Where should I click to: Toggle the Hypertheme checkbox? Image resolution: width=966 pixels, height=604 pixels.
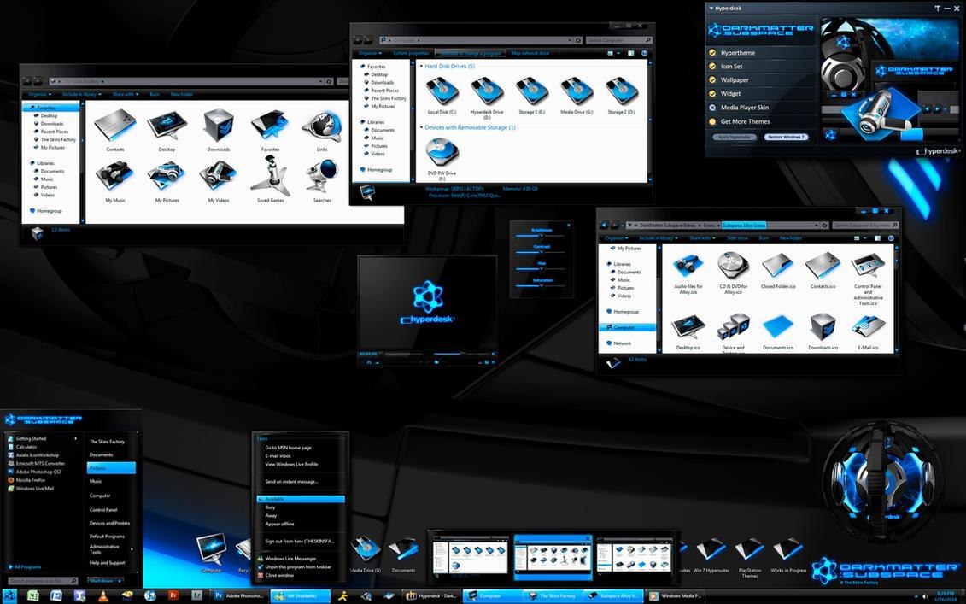point(712,52)
